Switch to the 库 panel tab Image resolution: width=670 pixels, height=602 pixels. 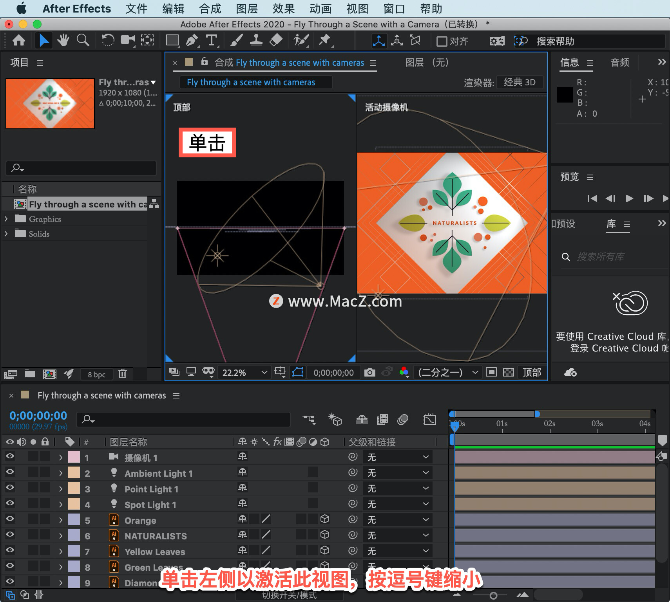pos(611,224)
